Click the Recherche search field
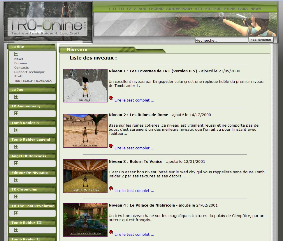The width and height of the screenshot is (283, 241). (221, 40)
